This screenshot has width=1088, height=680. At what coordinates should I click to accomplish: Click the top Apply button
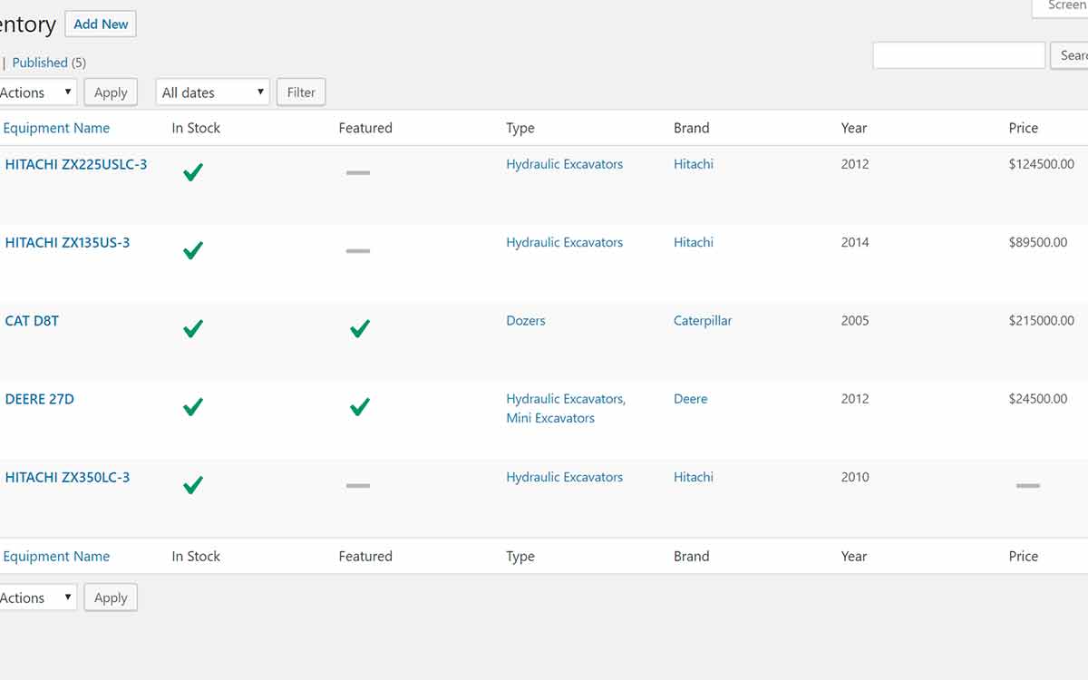click(111, 92)
